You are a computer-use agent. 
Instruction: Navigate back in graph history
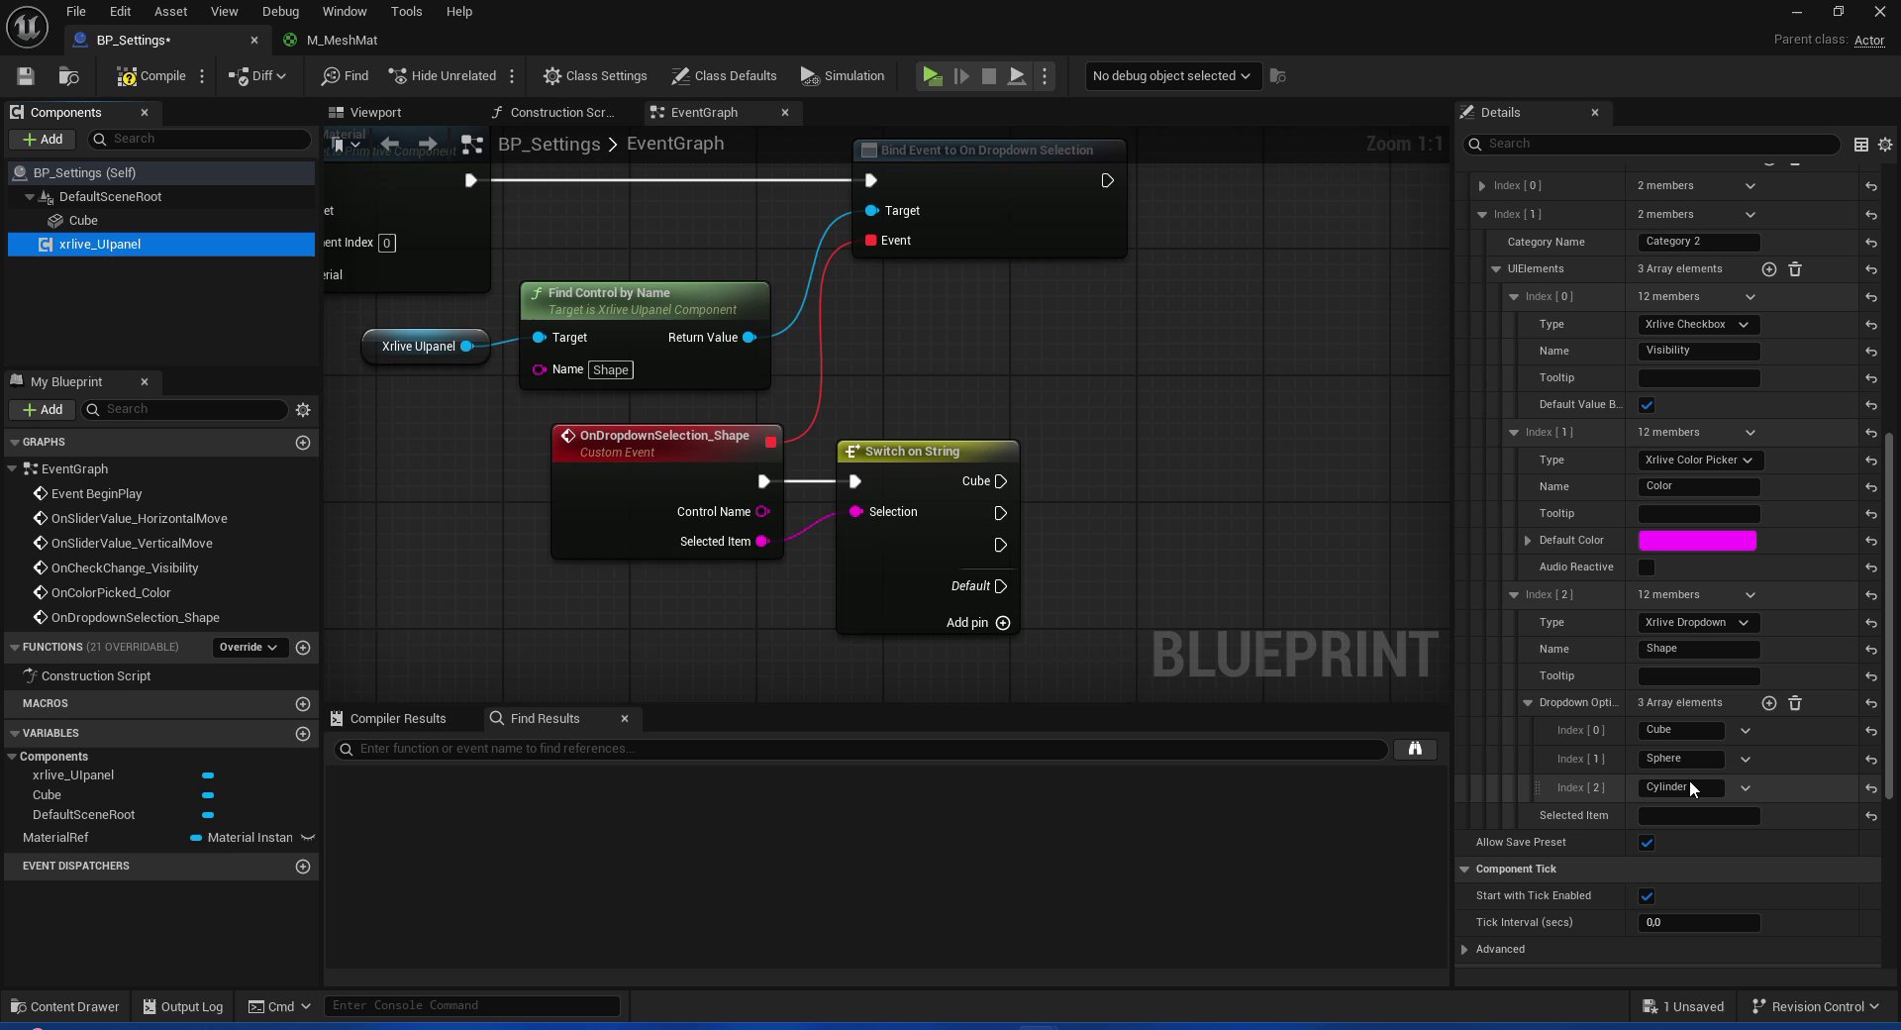390,145
